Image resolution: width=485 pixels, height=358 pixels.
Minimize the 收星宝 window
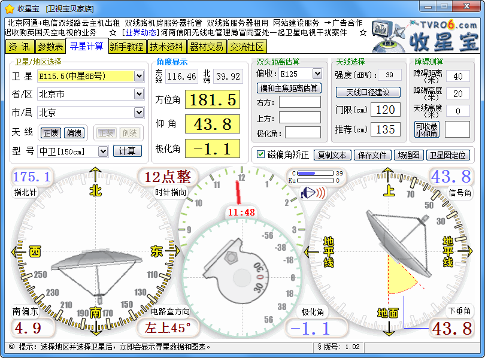click(428, 6)
